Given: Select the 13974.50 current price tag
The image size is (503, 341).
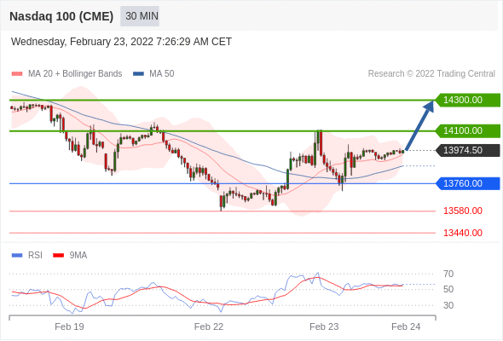Looking at the screenshot, I should click(x=468, y=150).
